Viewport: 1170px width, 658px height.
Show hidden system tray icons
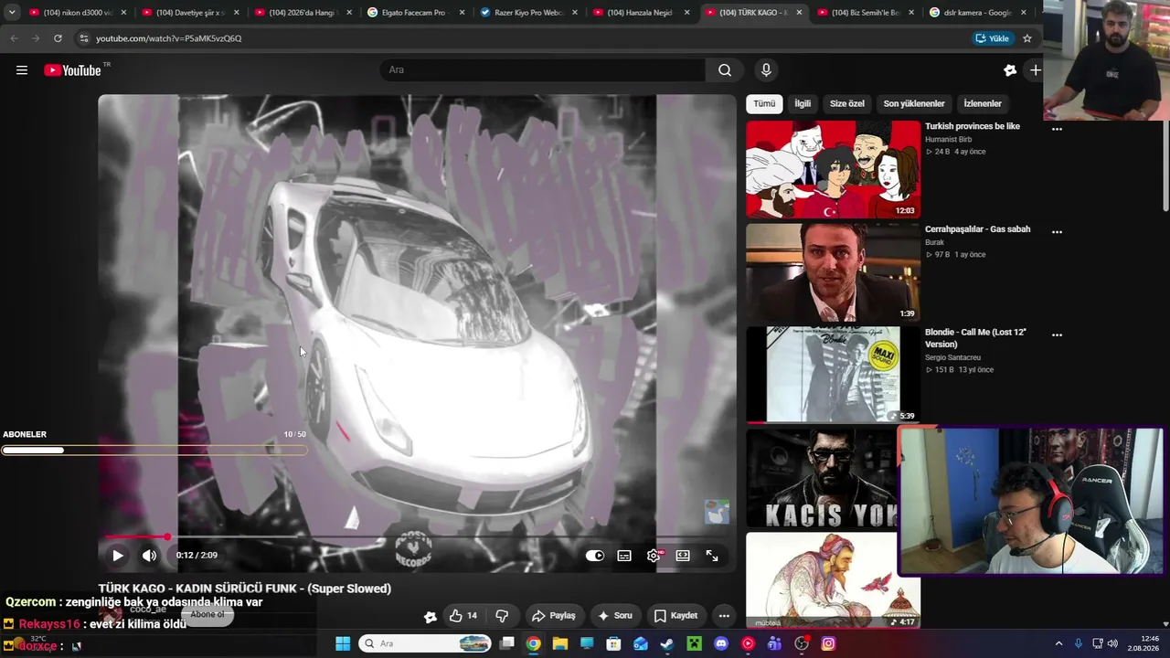point(1058,643)
